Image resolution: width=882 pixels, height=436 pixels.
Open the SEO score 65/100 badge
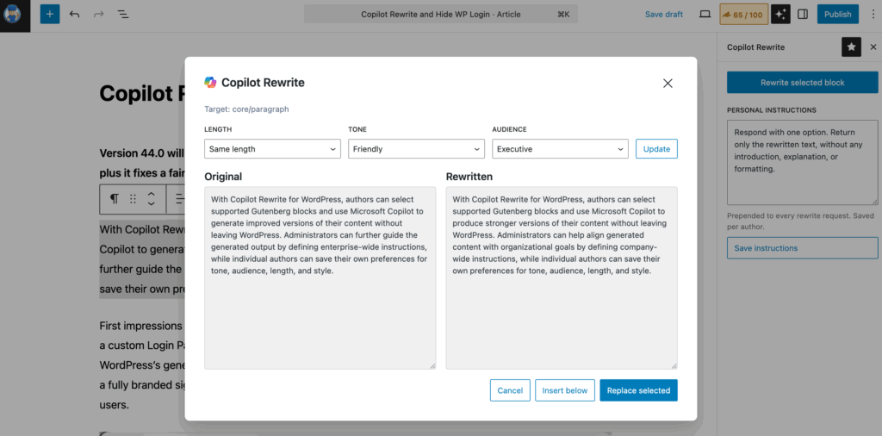click(x=743, y=15)
